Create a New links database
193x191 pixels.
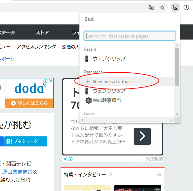(x=127, y=81)
